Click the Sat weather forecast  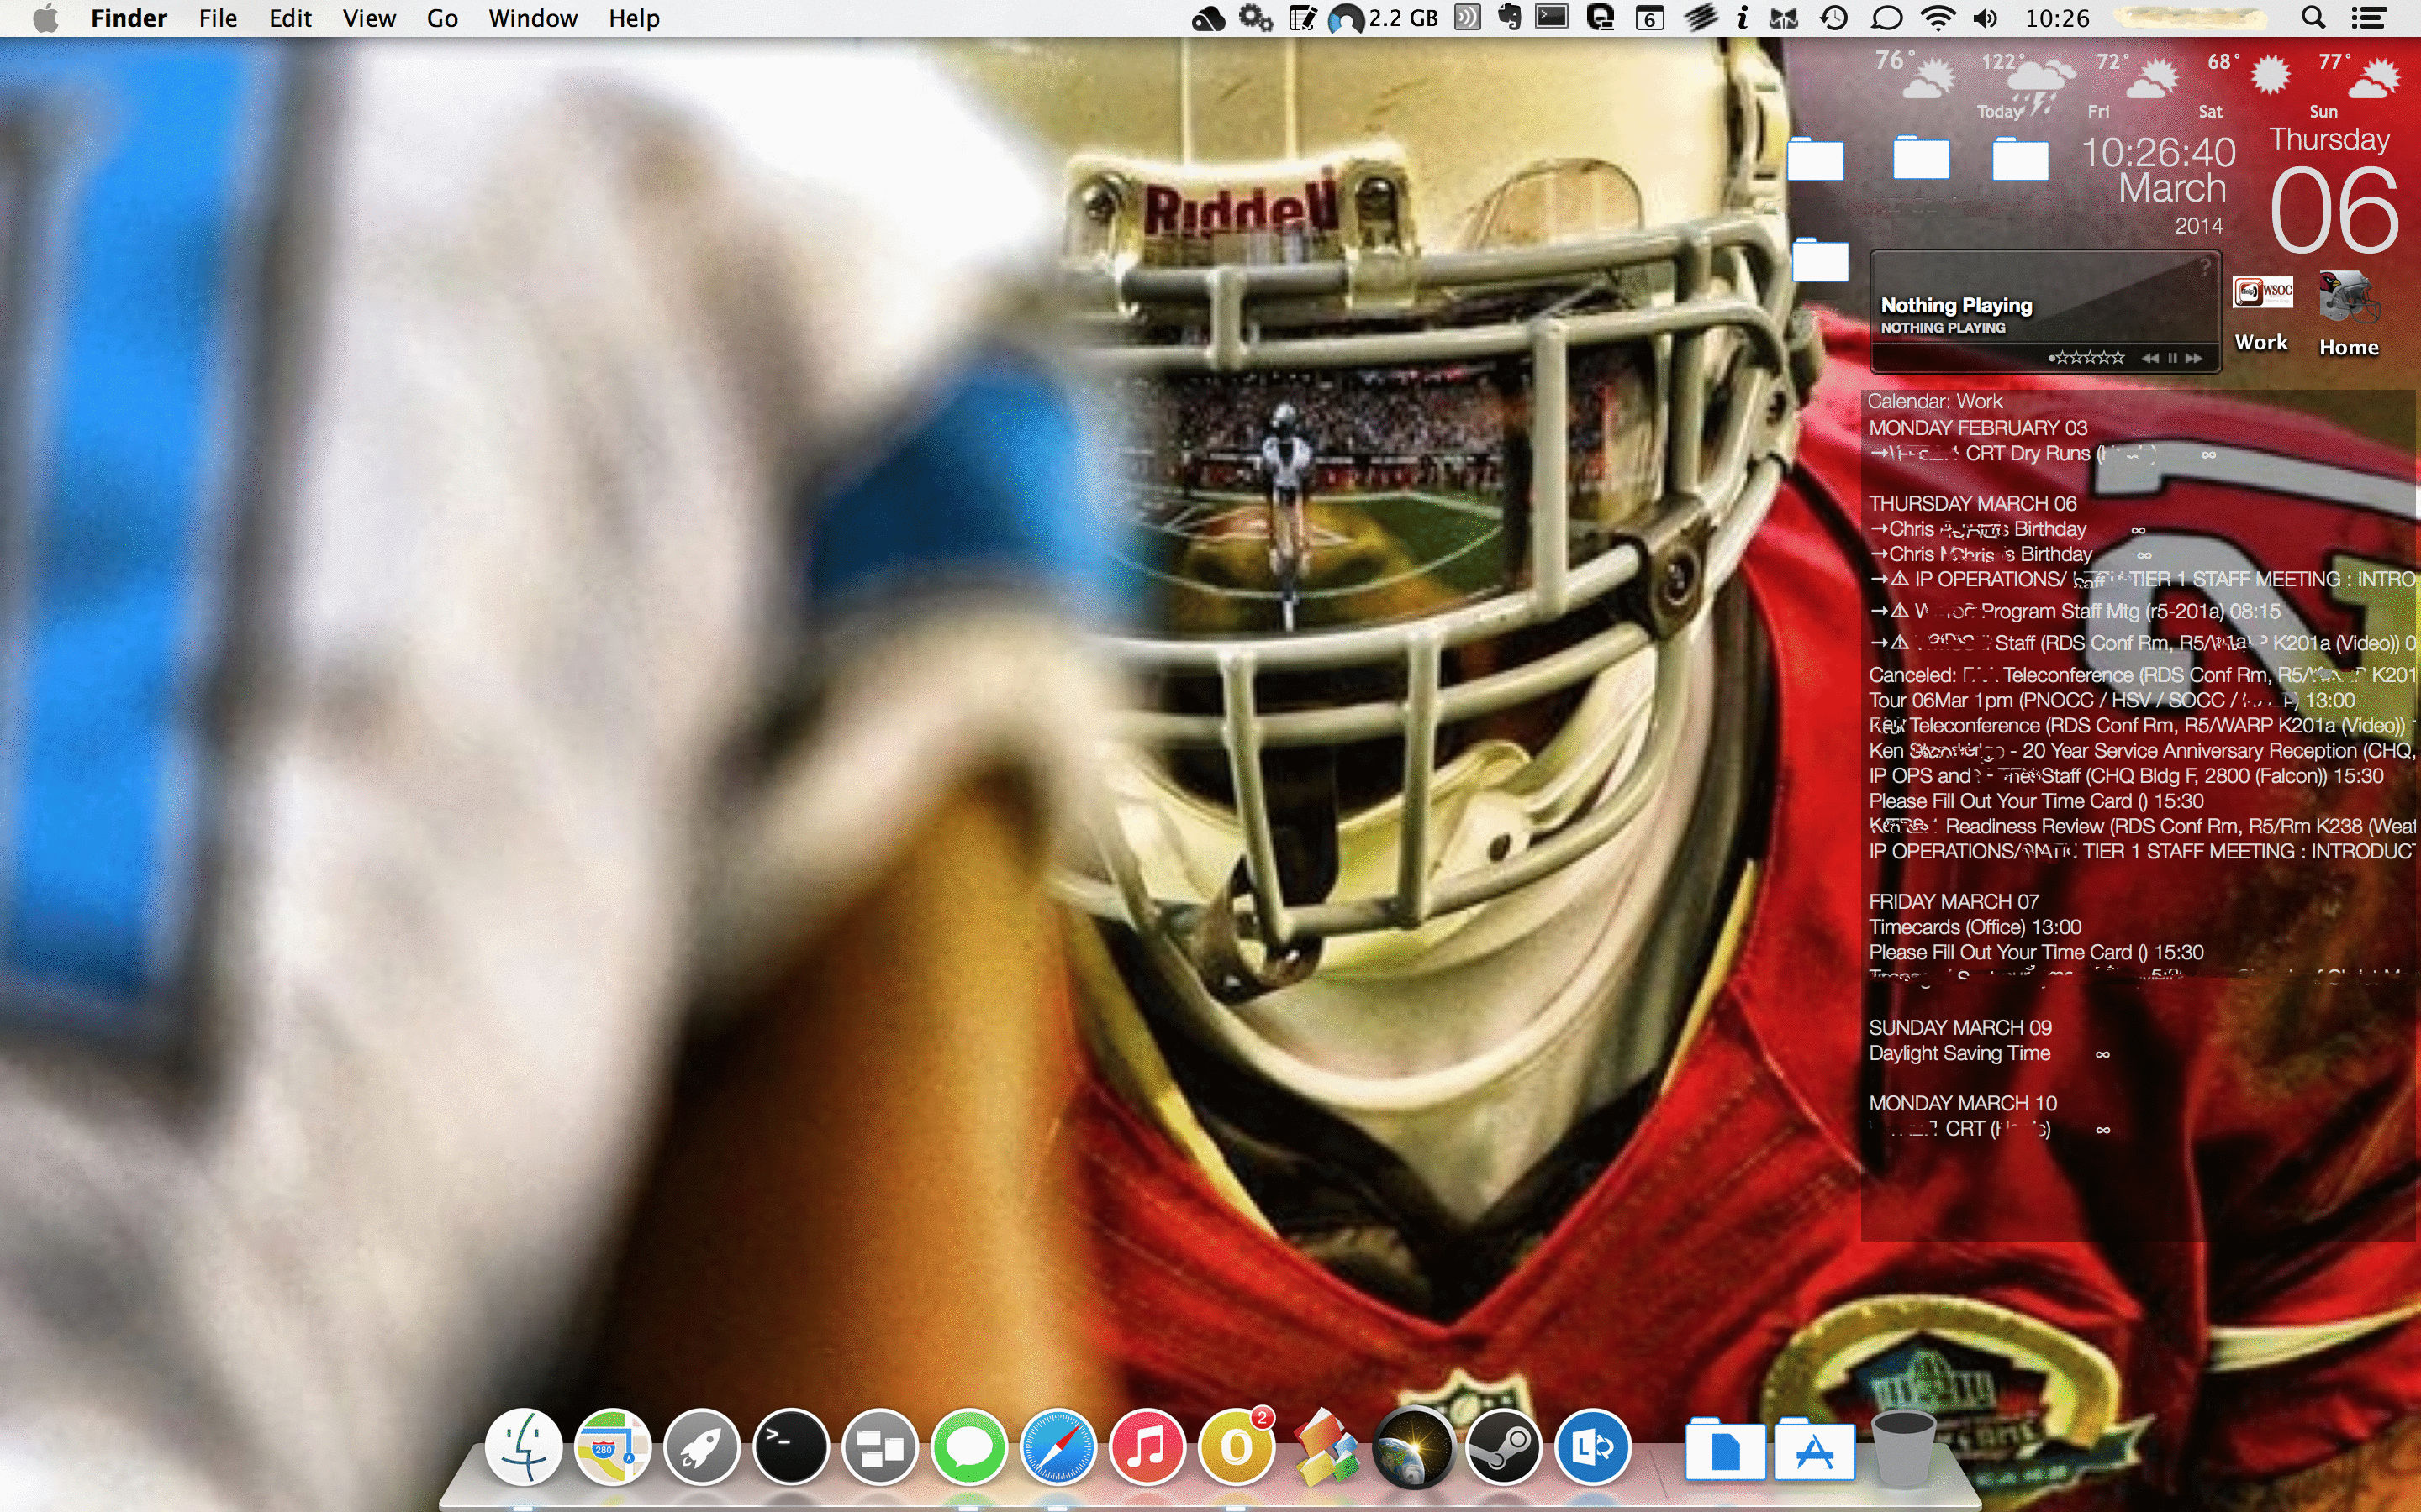pos(2247,86)
